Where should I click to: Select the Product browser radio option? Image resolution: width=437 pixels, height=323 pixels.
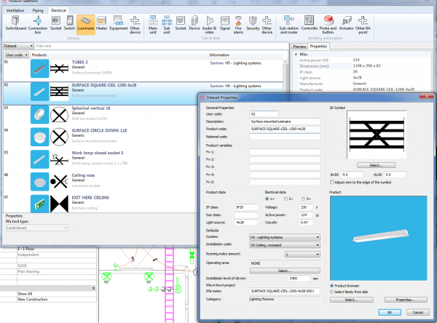pyautogui.click(x=332, y=285)
